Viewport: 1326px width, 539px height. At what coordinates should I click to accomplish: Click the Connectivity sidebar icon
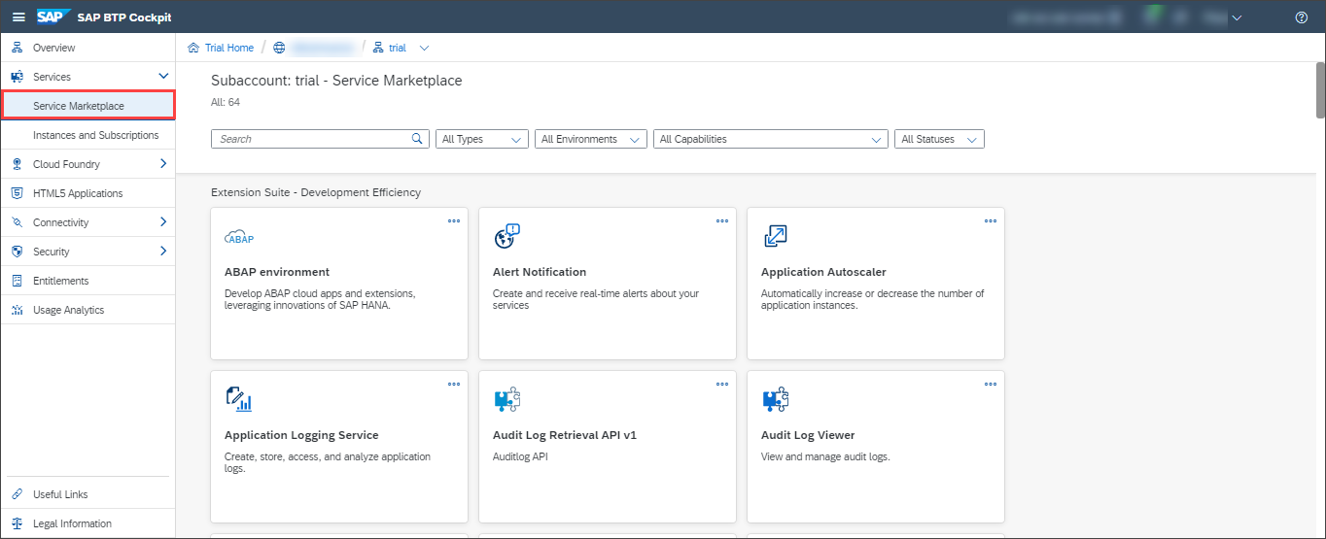click(x=17, y=222)
